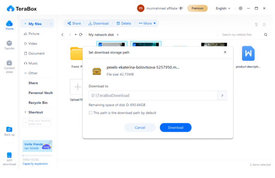Collapse the Shortcut section

(x=25, y=112)
